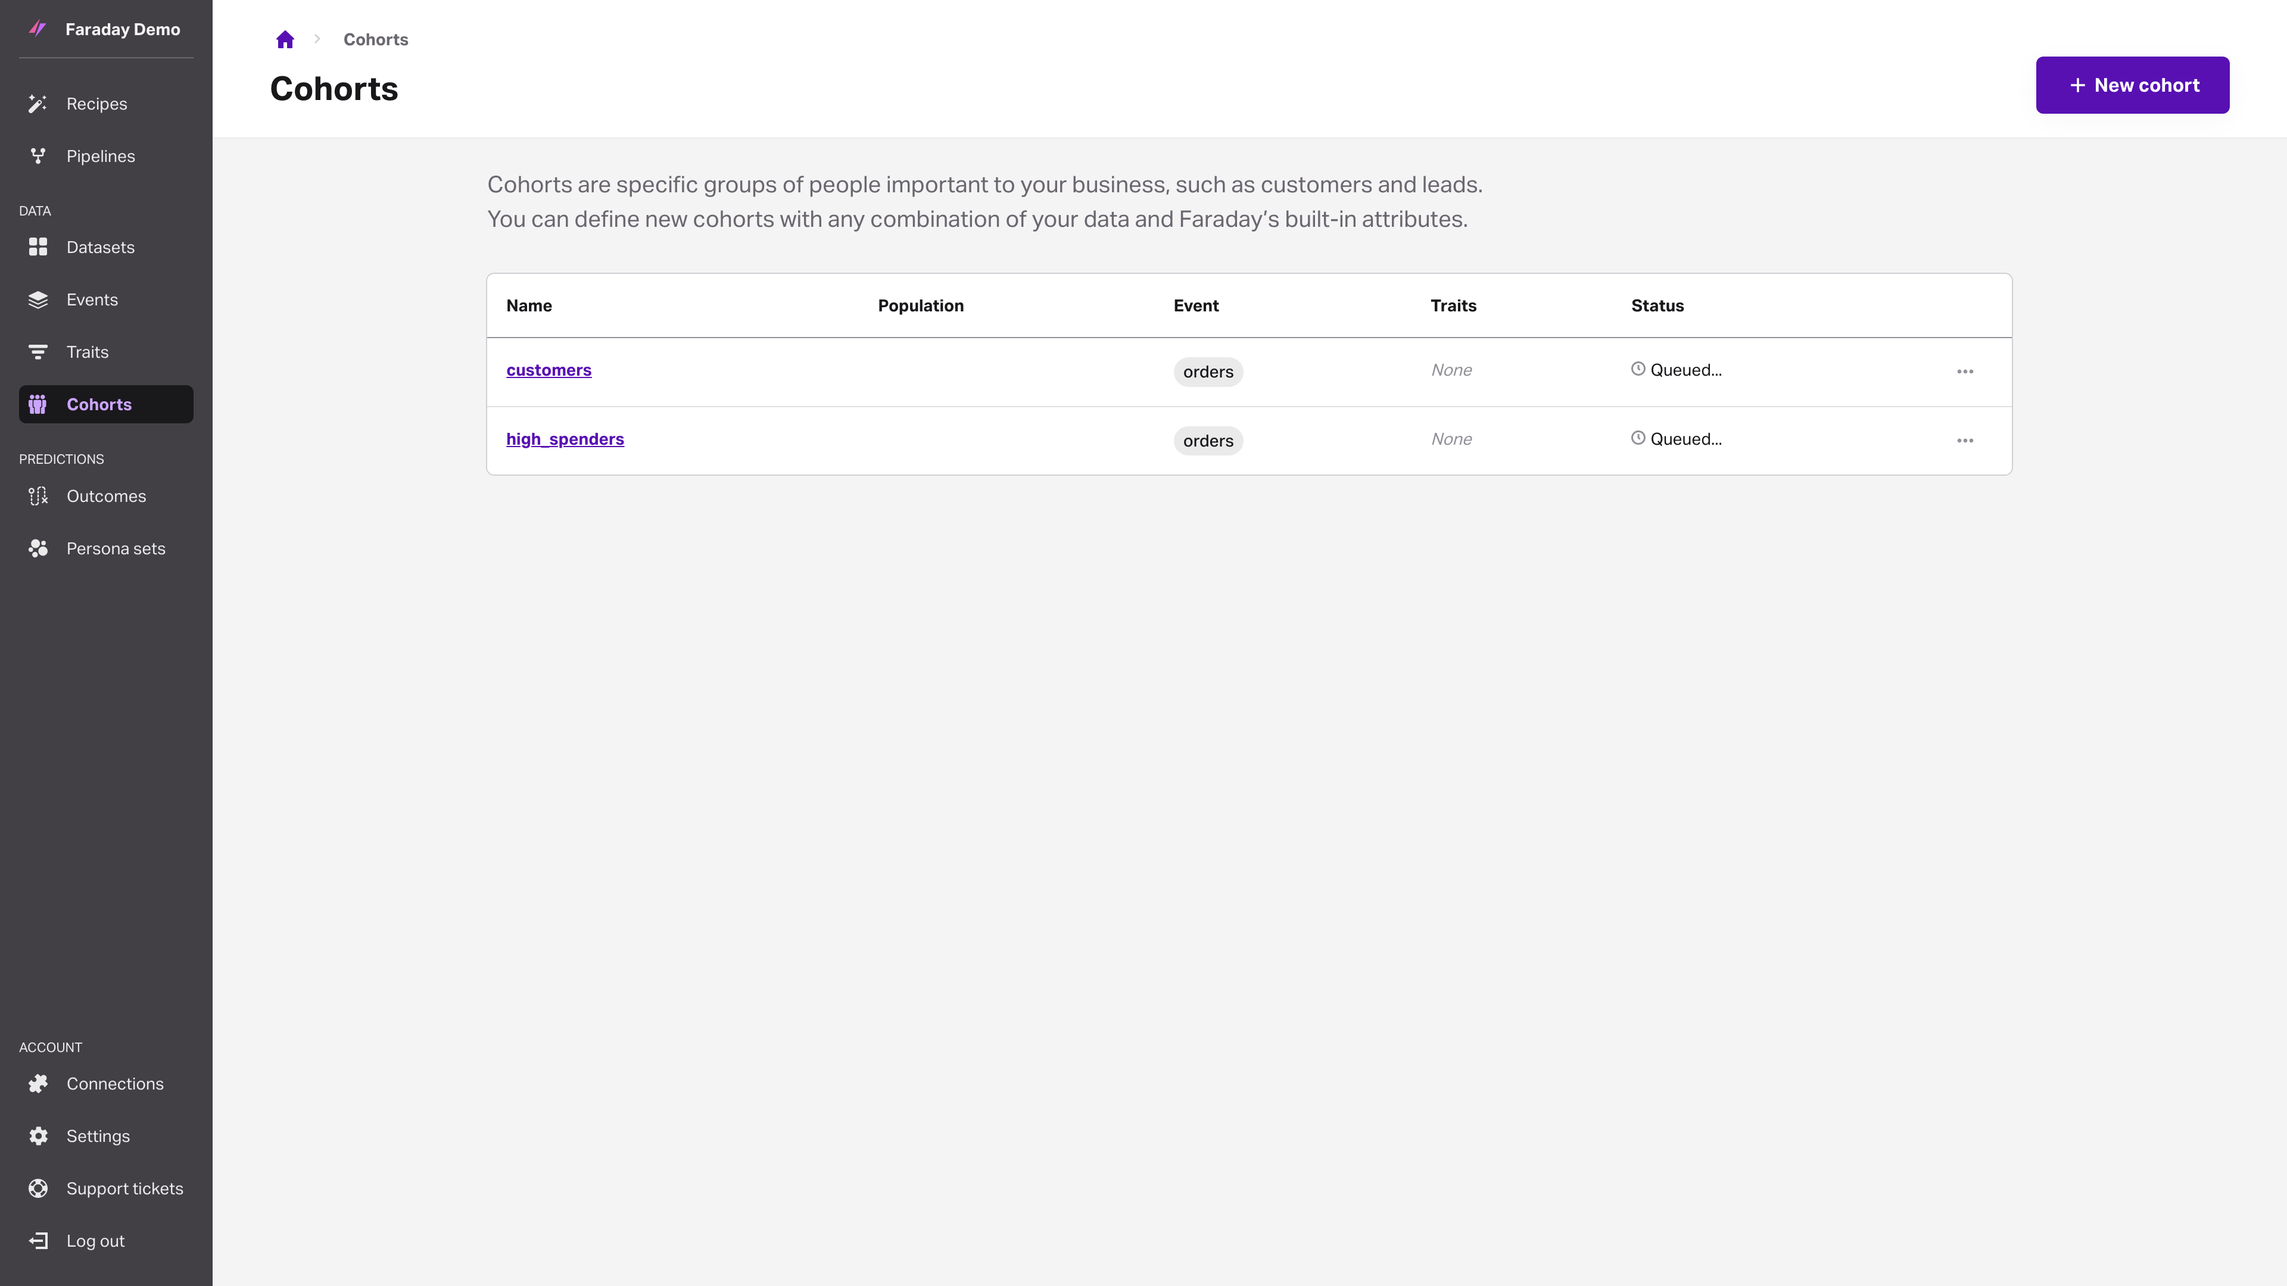Click the Outcomes icon in sidebar

point(38,496)
